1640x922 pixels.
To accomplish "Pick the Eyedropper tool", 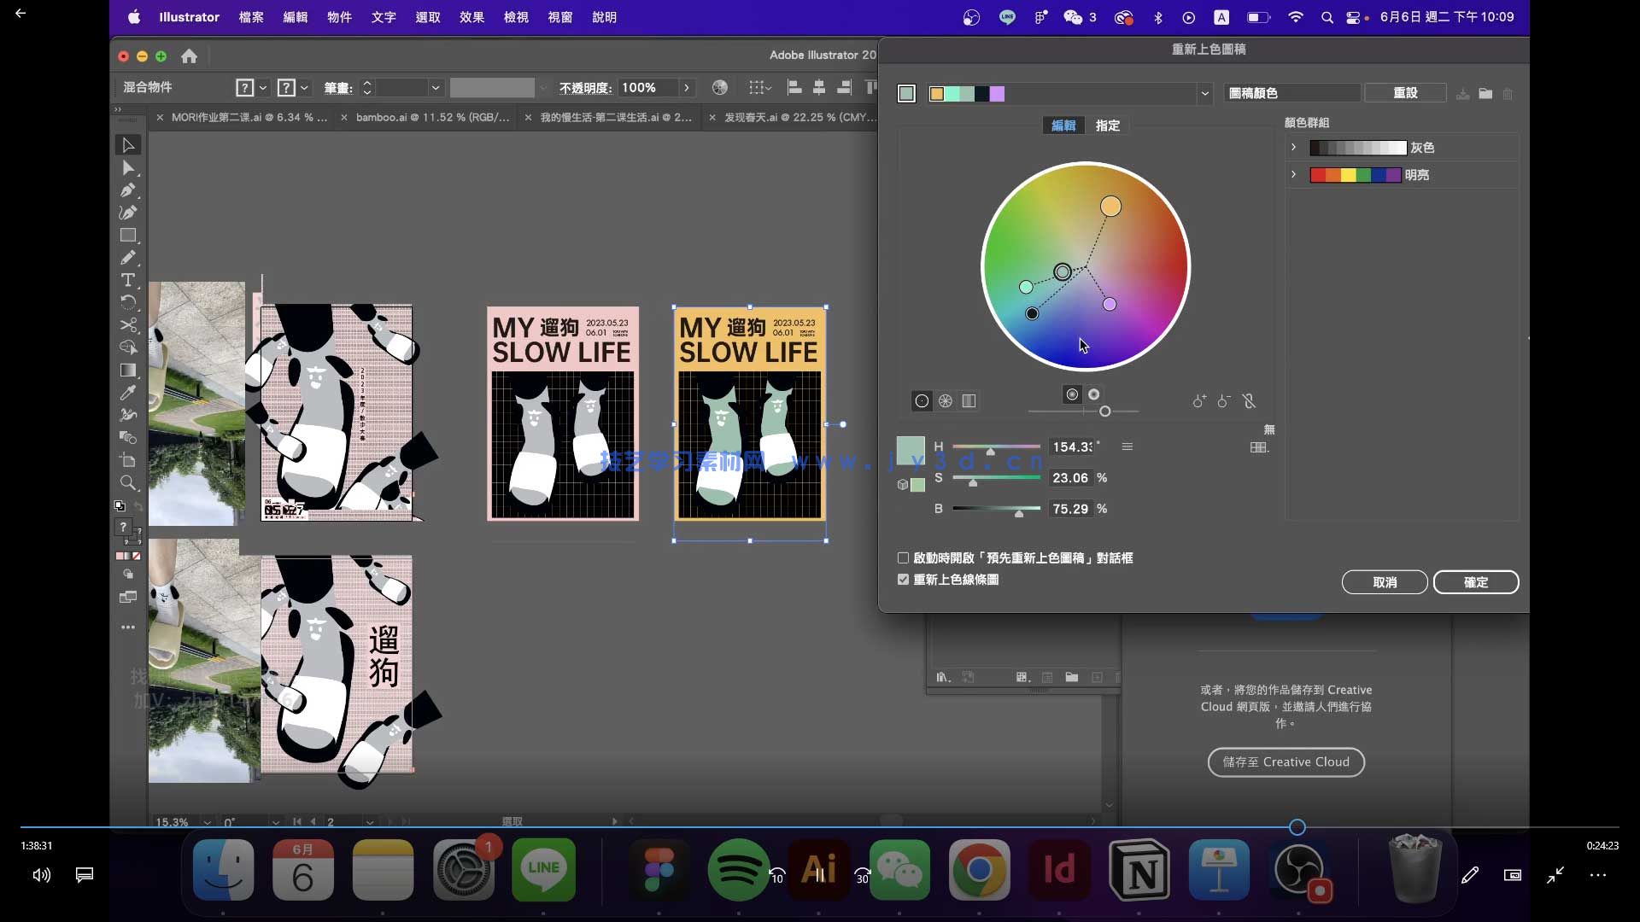I will 128,392.
